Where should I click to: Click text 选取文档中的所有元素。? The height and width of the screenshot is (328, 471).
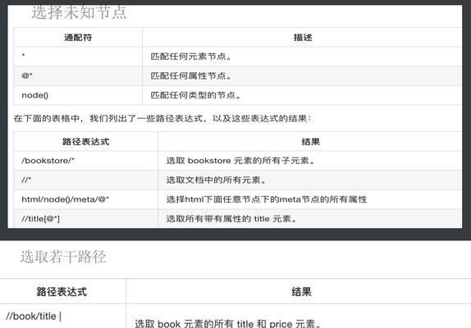(x=217, y=180)
